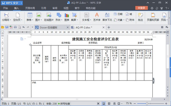Insert a table with the 表格 icon
Viewport: 171px width, 106px height.
click(30, 17)
